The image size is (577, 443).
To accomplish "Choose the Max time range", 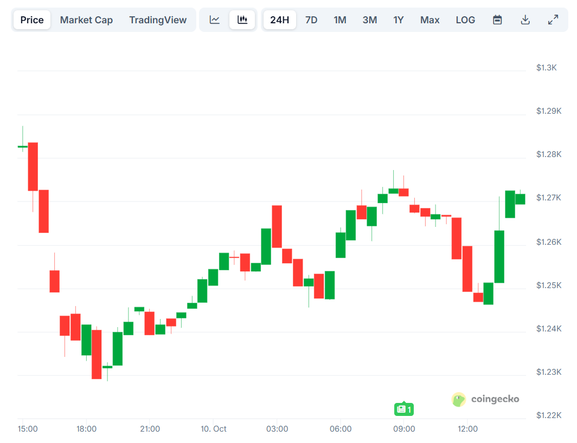I will (x=429, y=19).
